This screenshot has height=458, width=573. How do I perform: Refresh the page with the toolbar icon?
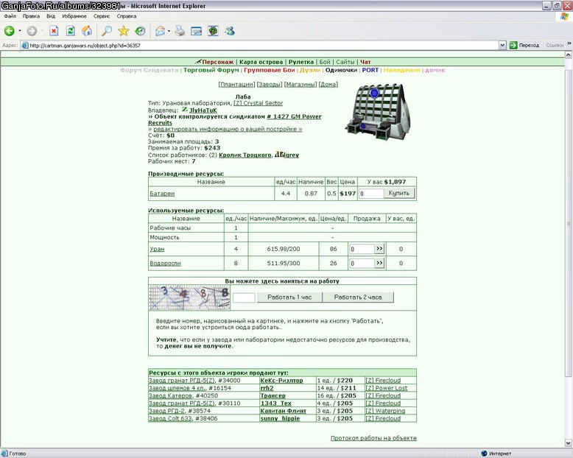[71, 31]
